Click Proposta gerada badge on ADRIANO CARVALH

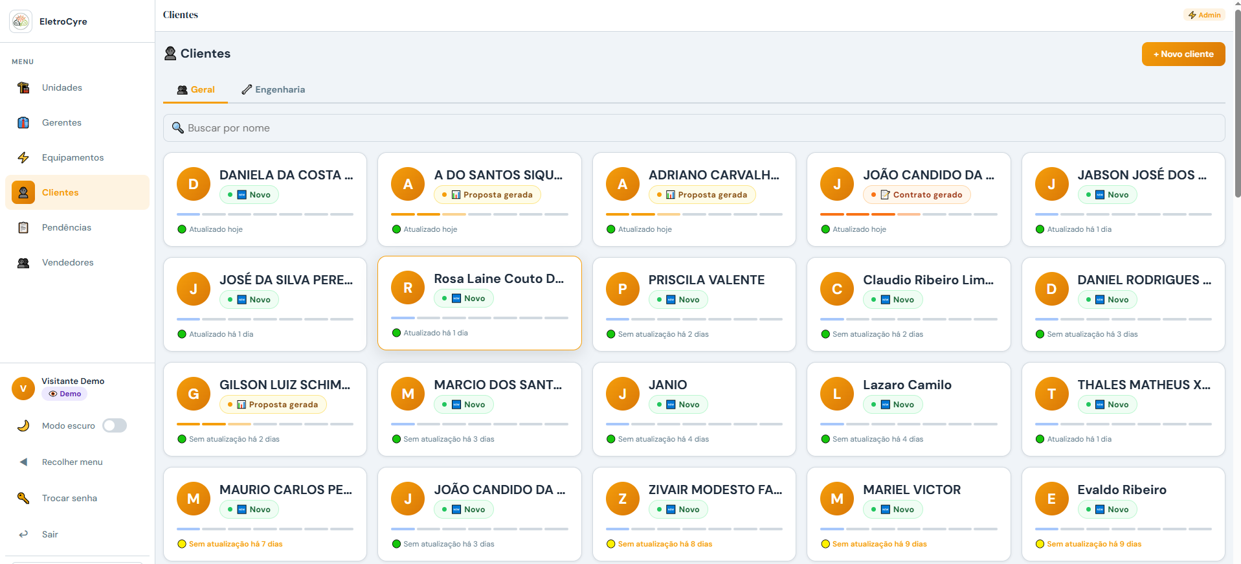tap(702, 194)
